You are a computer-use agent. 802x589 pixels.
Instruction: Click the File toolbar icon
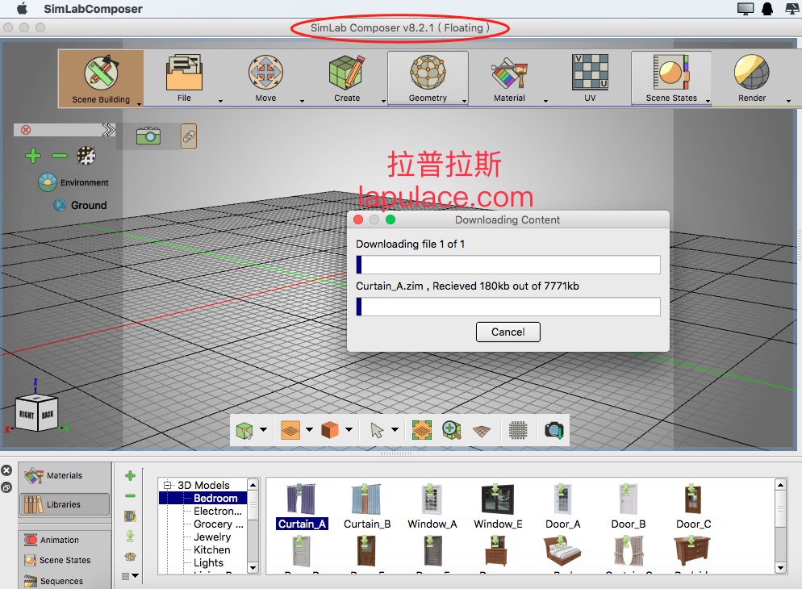click(x=184, y=73)
